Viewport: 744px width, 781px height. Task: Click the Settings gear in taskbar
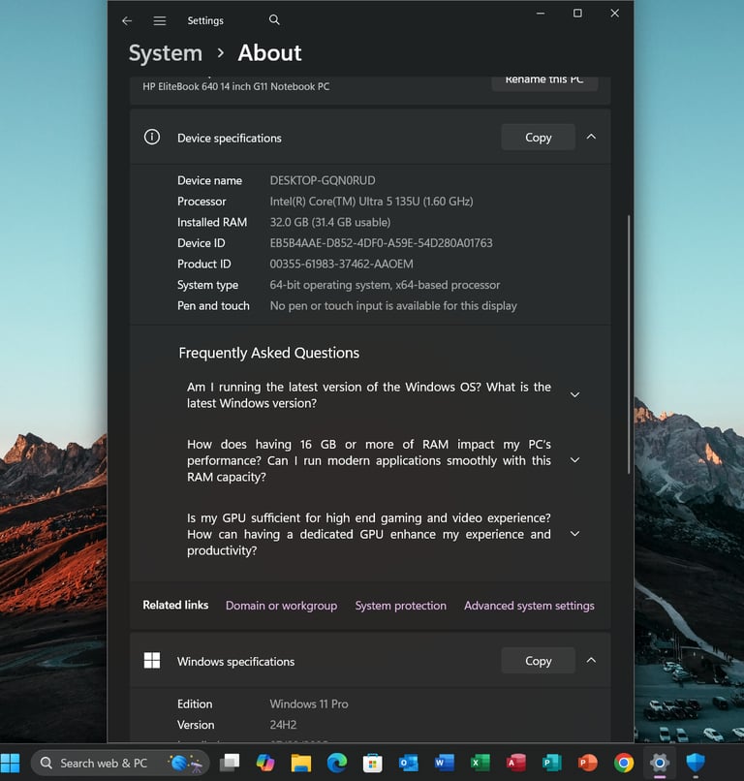660,763
